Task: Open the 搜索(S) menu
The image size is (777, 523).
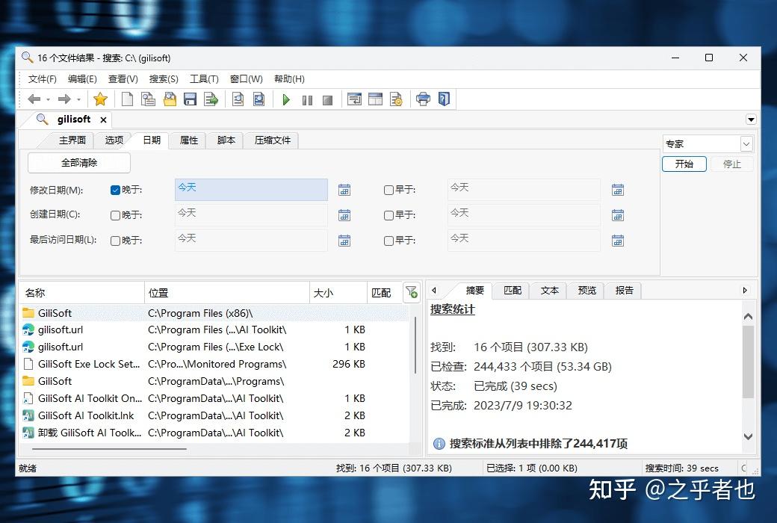Action: click(x=163, y=78)
